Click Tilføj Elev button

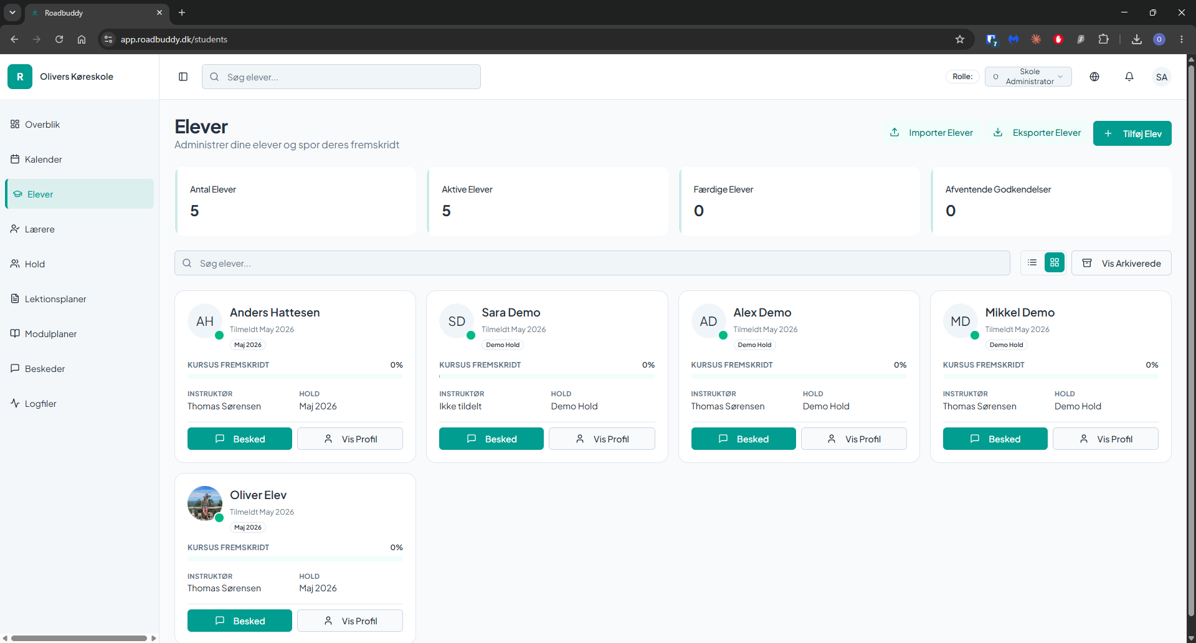point(1132,133)
